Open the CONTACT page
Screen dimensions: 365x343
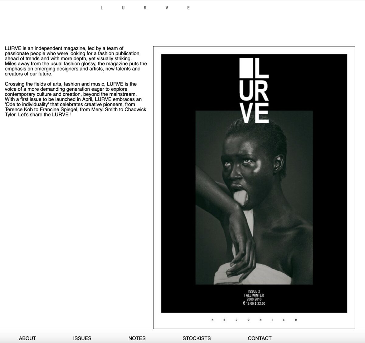tap(259, 338)
